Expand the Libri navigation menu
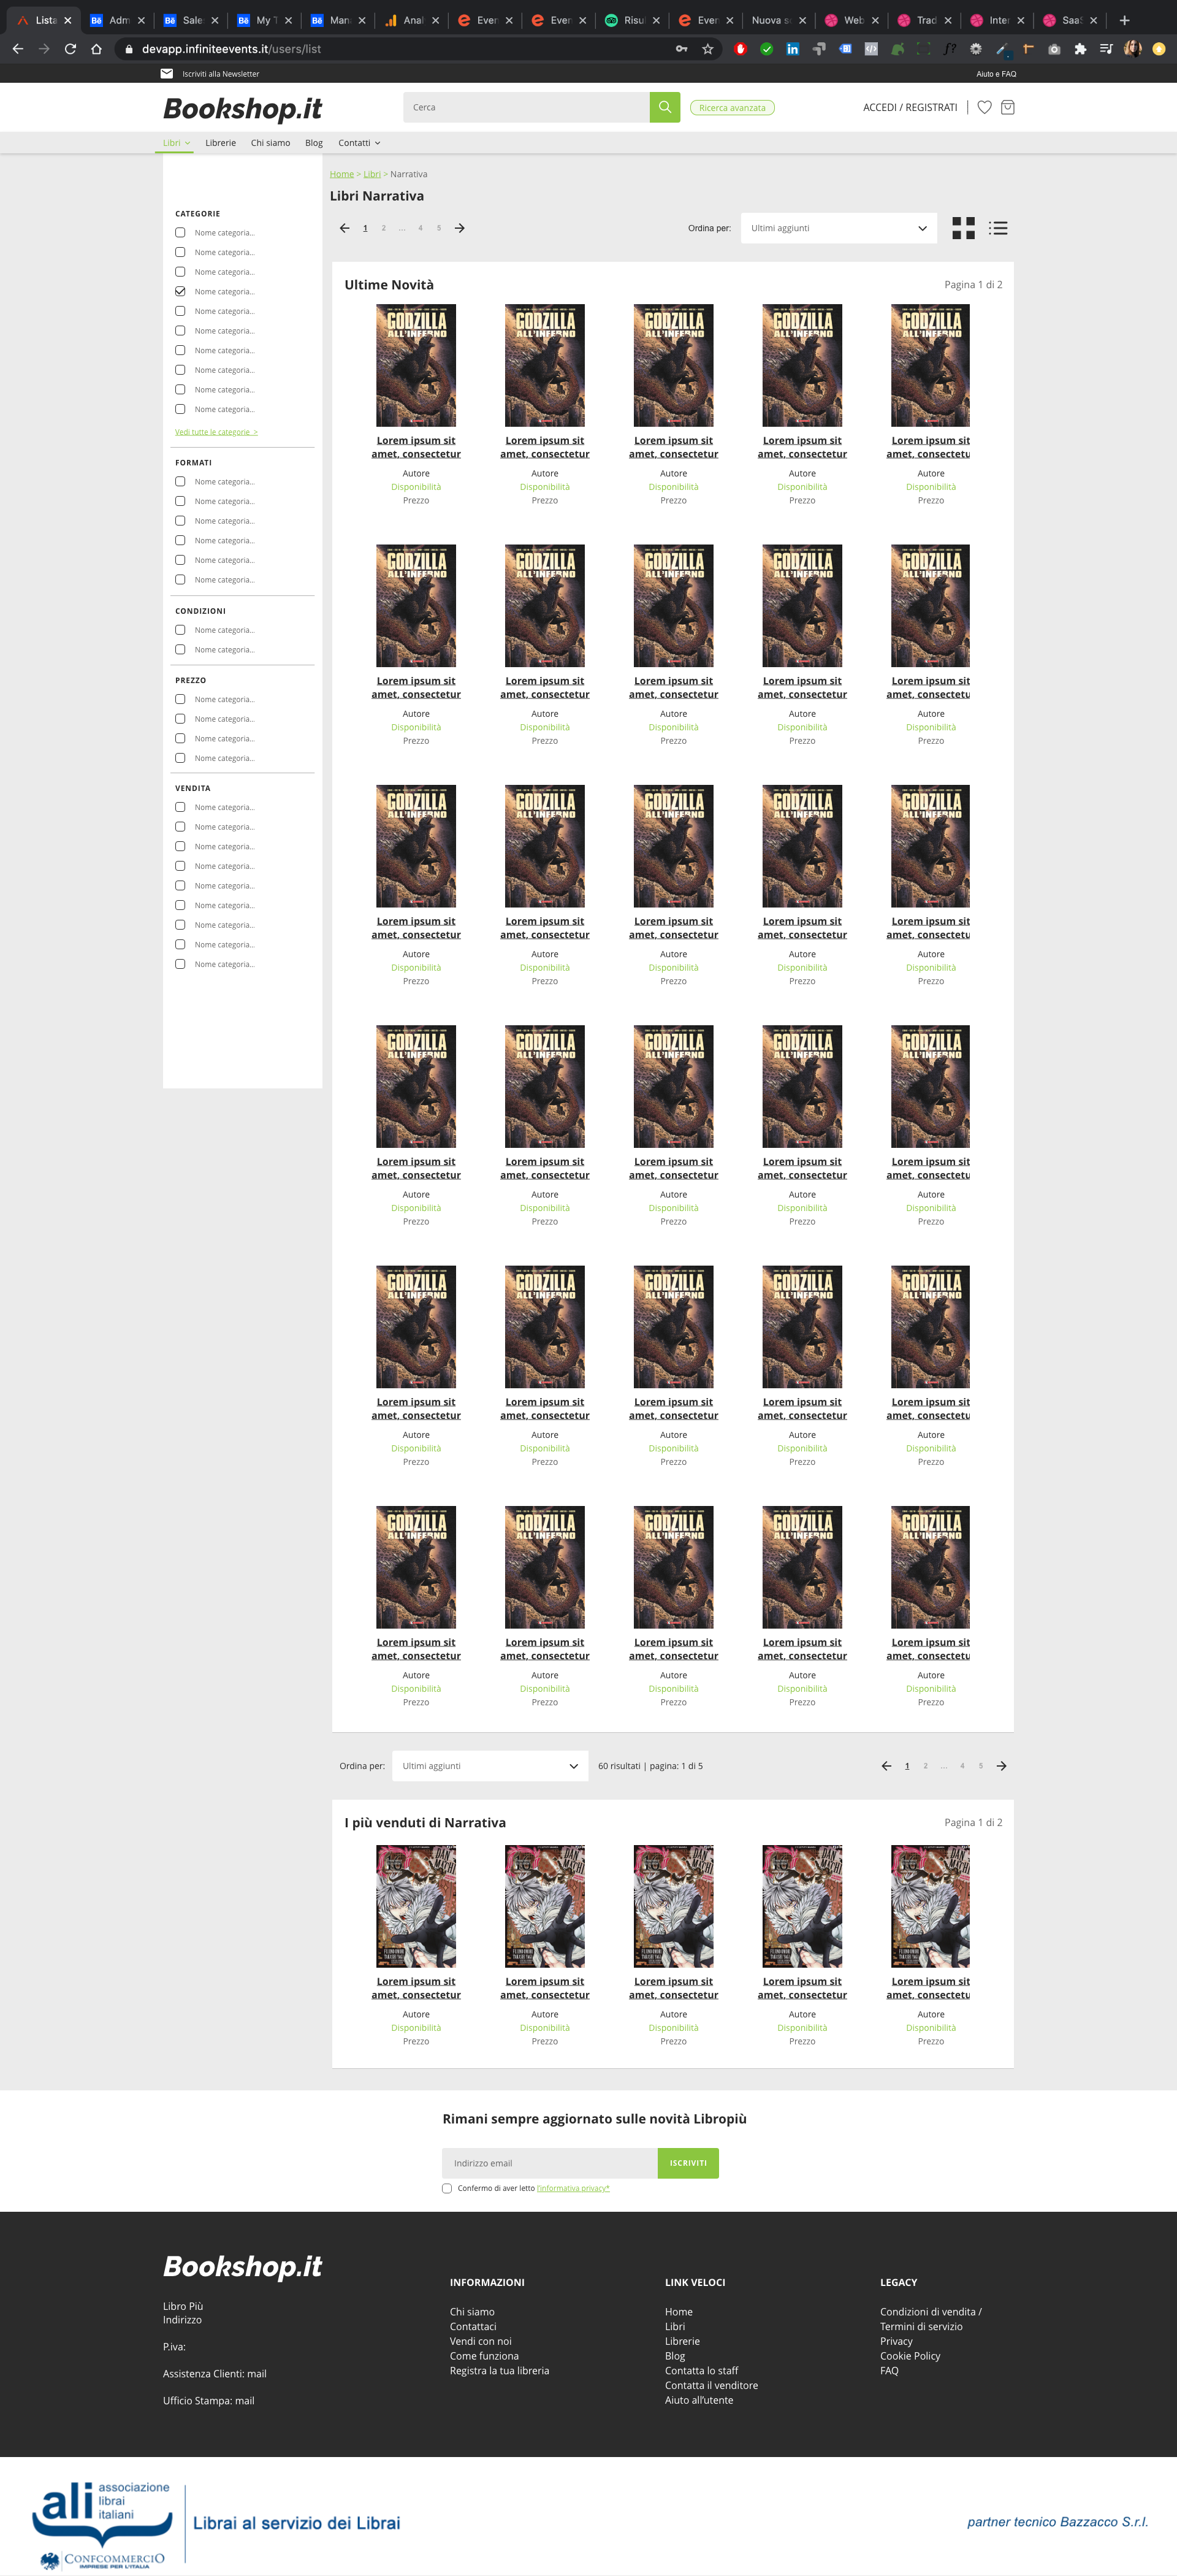This screenshot has height=2576, width=1177. (x=176, y=143)
